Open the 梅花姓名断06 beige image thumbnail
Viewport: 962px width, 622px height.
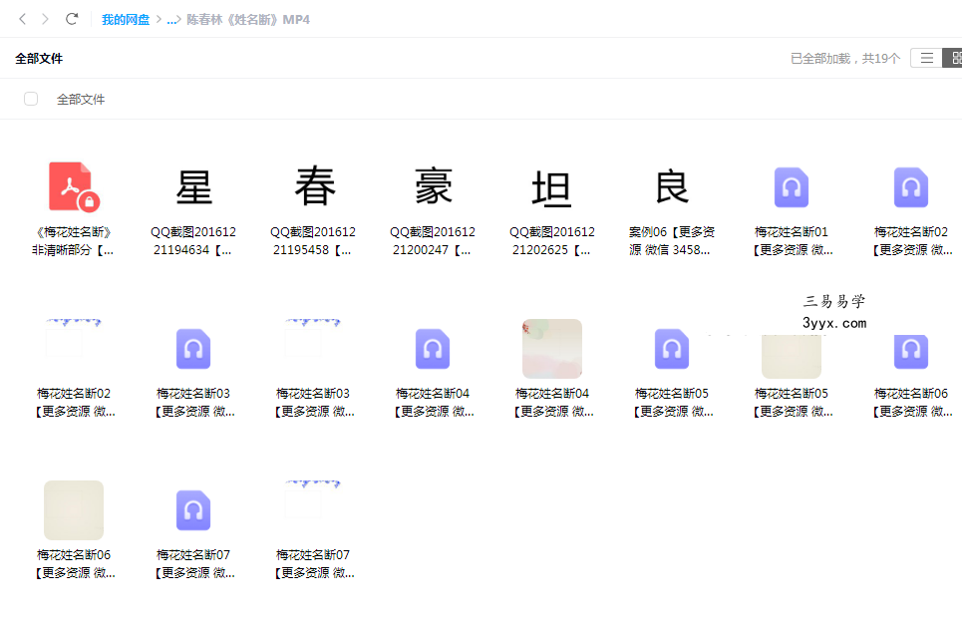(x=74, y=509)
